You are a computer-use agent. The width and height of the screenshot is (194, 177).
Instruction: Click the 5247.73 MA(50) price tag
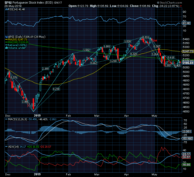point(187,52)
